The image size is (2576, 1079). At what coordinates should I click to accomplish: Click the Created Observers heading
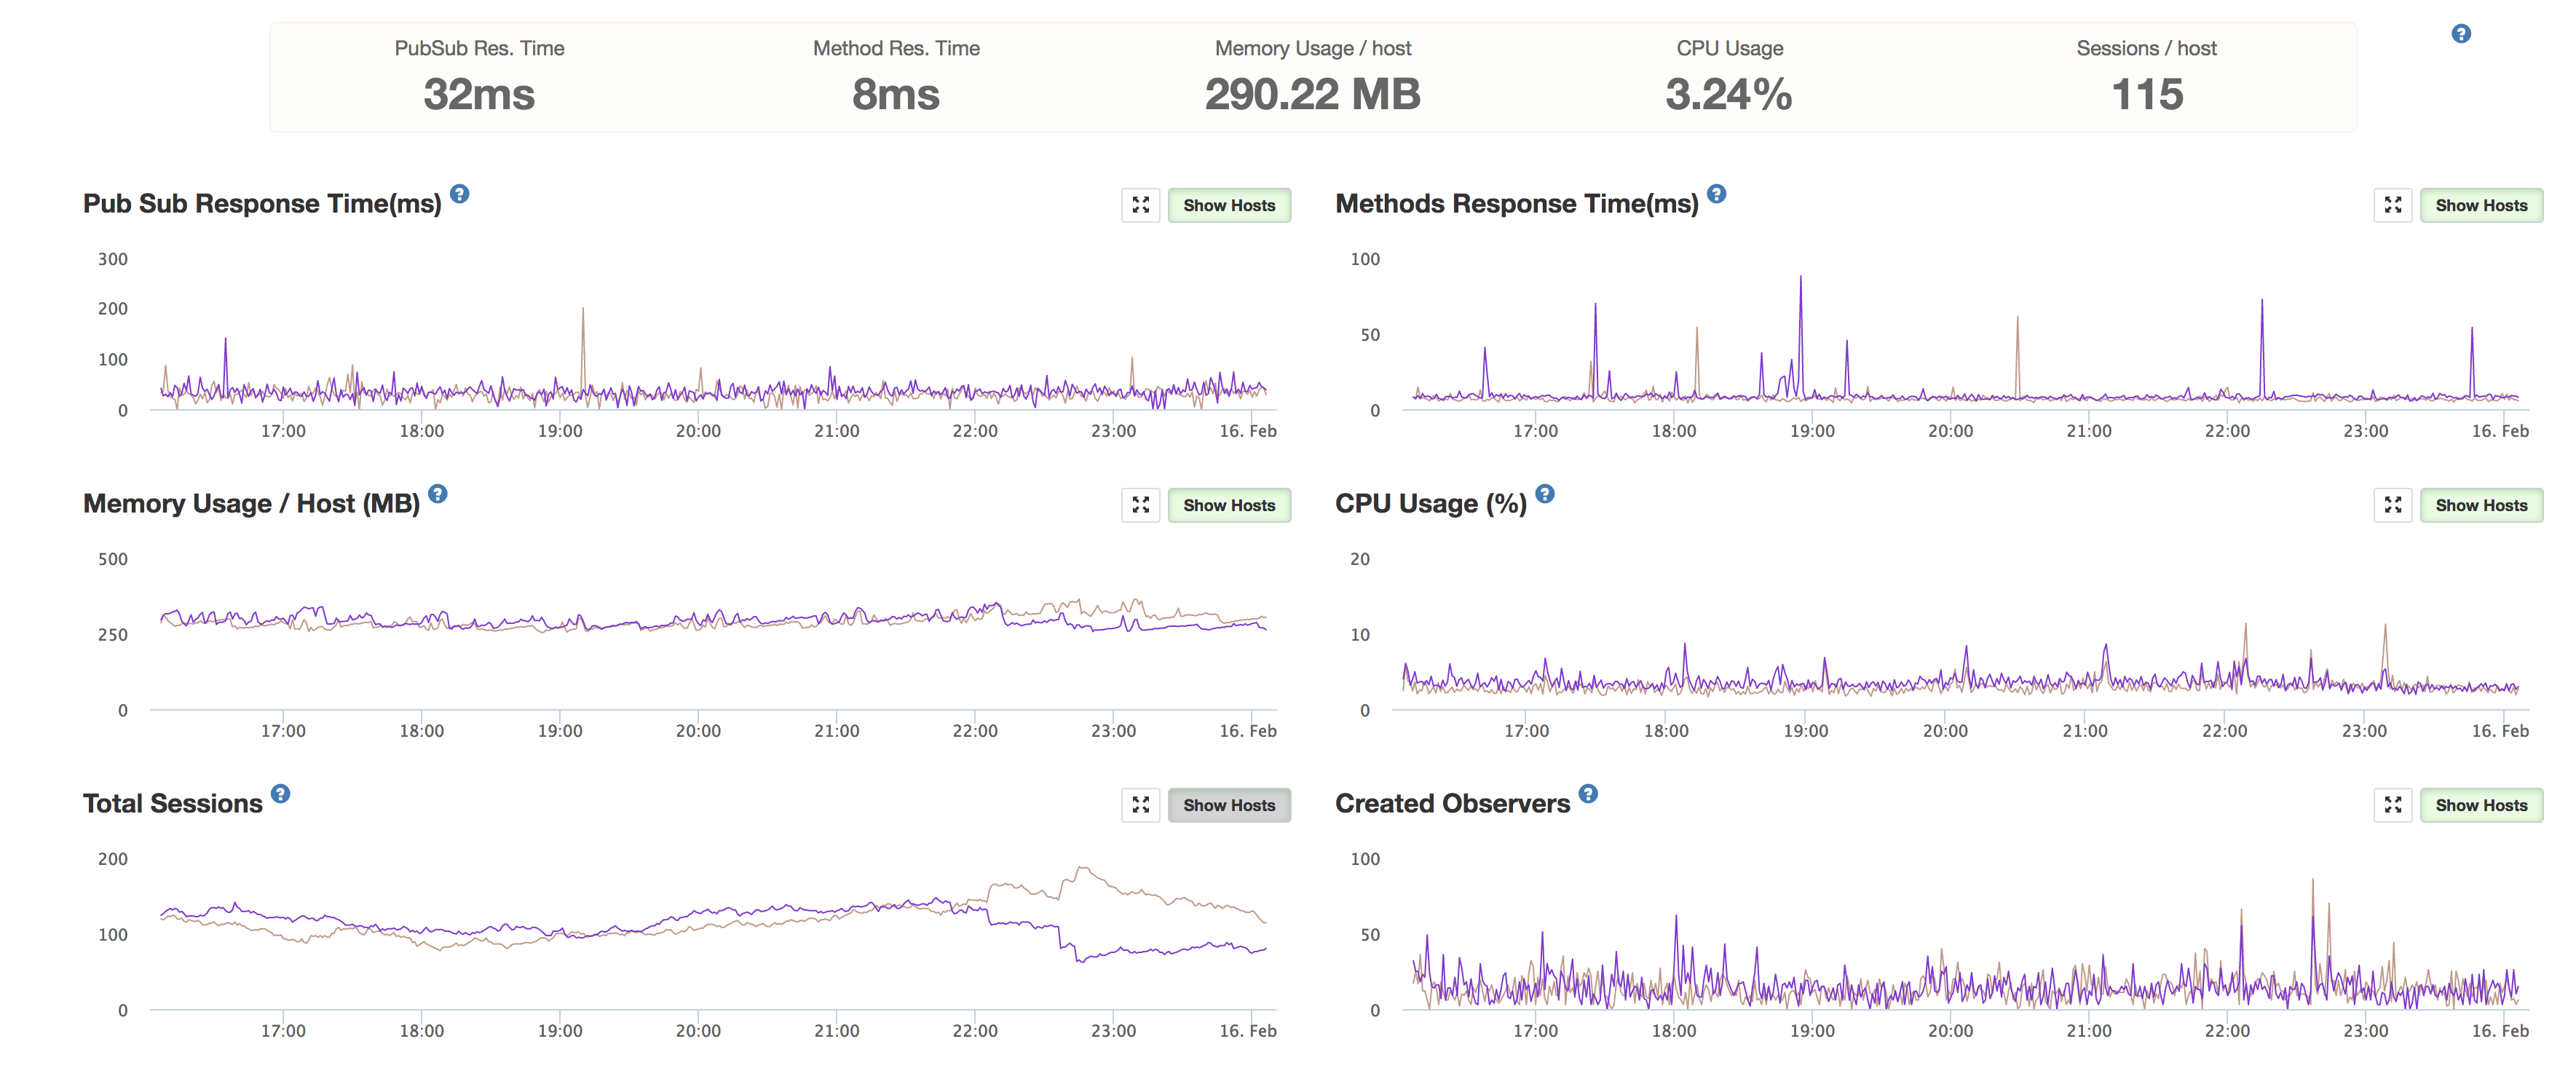[1453, 804]
